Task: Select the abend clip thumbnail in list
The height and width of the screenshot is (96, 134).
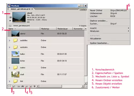Action: [x=15, y=34]
